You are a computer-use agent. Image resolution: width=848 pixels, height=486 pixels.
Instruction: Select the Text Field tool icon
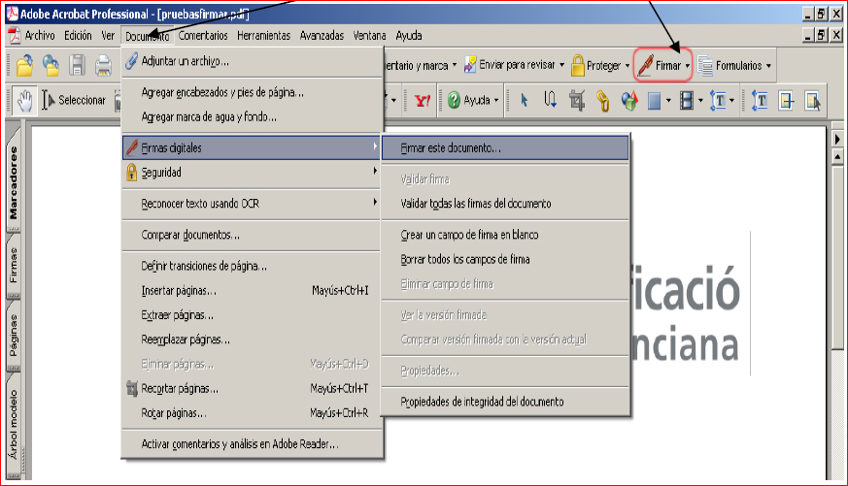click(x=718, y=101)
